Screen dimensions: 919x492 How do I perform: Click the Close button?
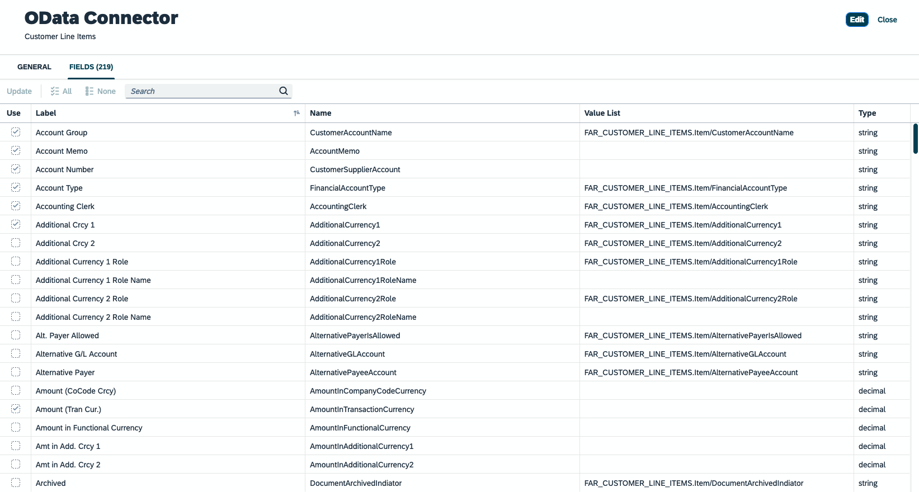click(x=887, y=20)
